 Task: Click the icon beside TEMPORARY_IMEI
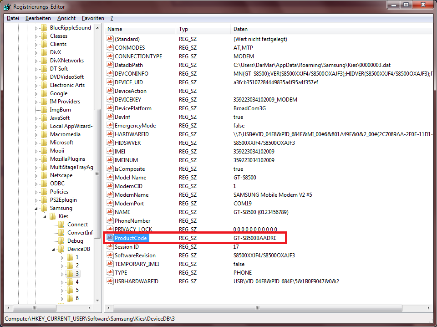point(110,264)
